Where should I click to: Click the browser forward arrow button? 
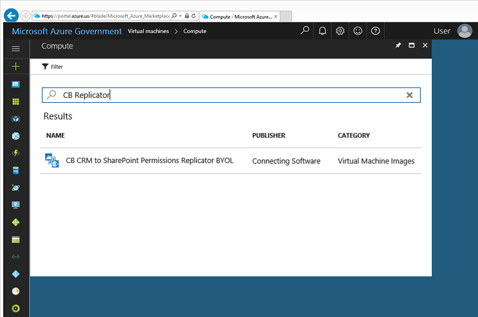25,15
